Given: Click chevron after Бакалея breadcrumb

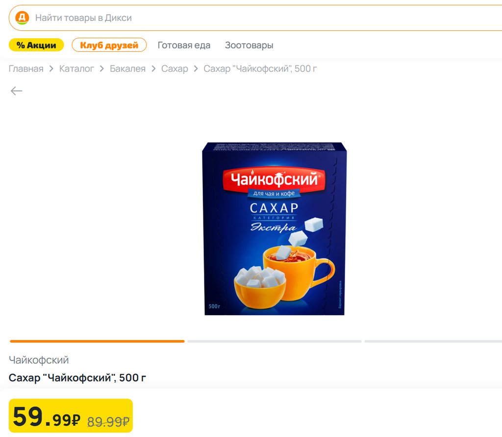Looking at the screenshot, I should pyautogui.click(x=153, y=69).
